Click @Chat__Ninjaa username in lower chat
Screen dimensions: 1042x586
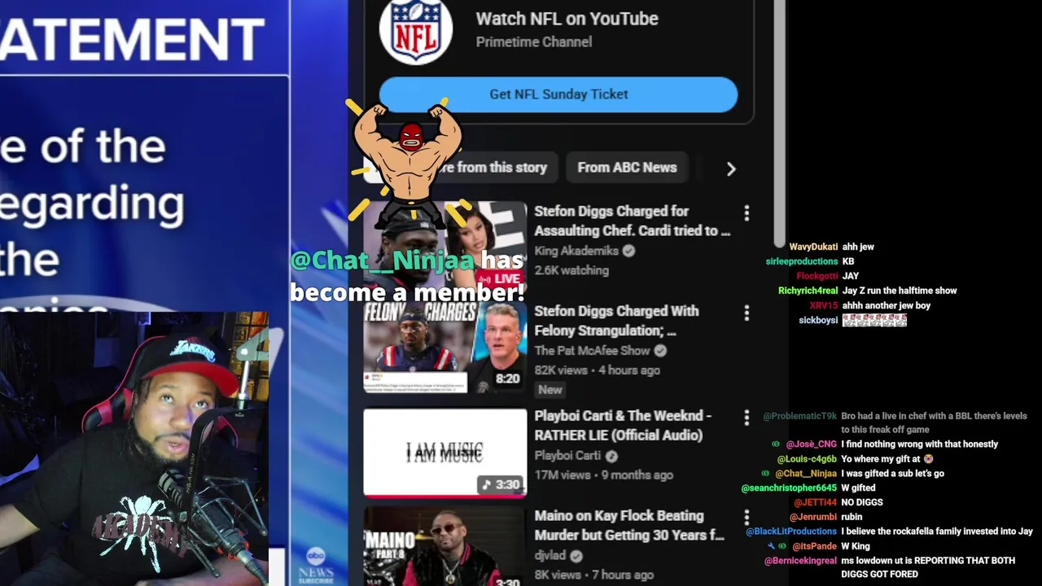[x=805, y=474]
